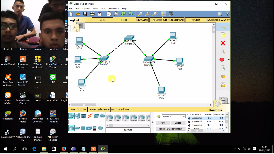Select the Wireless Devices subcategory icon
The height and width of the screenshot is (154, 274).
click(89, 128)
